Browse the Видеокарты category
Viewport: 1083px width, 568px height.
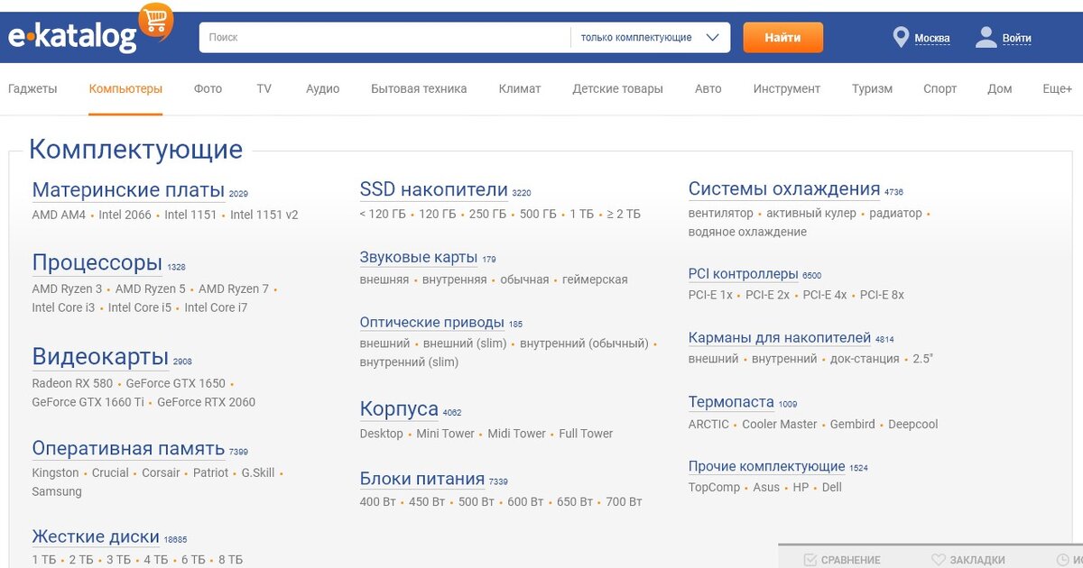tap(99, 357)
